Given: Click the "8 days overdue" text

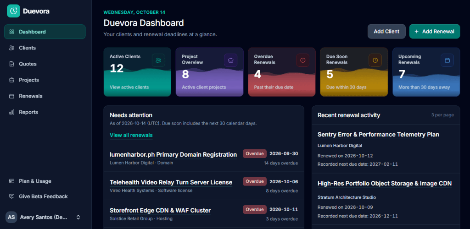Looking at the screenshot, I should tap(282, 191).
